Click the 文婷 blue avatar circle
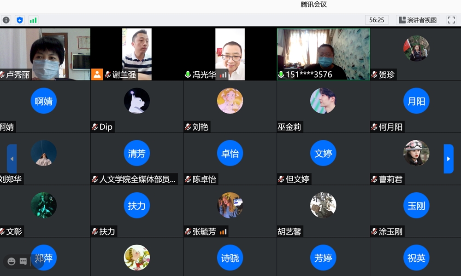The image size is (461, 276). [x=323, y=153]
